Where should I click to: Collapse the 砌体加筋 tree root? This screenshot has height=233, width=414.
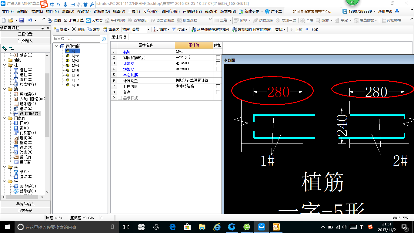(x=56, y=46)
